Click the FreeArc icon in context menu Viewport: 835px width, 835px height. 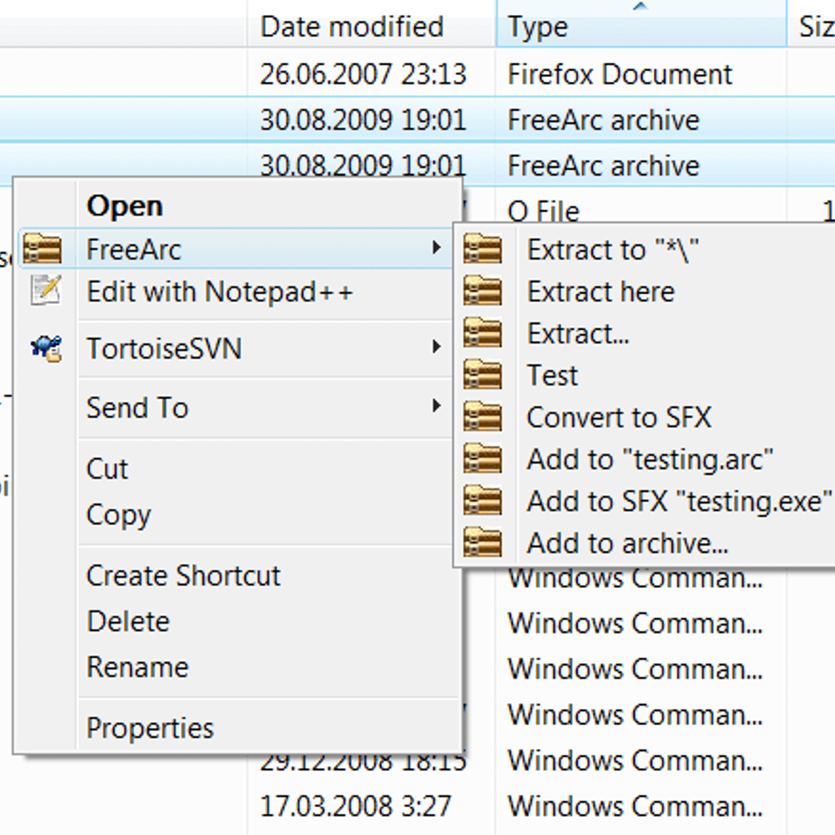click(x=42, y=248)
